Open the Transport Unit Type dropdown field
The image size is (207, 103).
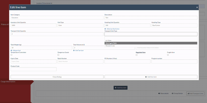click(x=151, y=34)
